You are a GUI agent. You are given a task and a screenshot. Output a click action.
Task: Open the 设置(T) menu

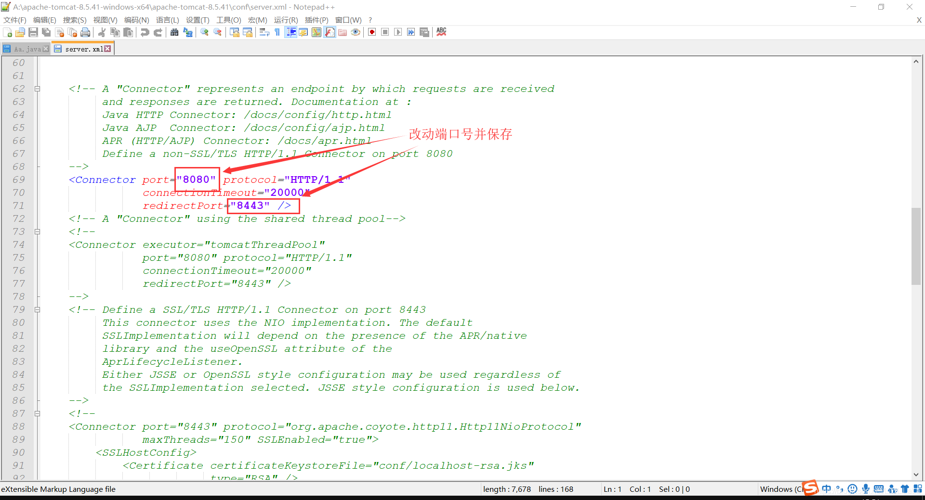[198, 20]
